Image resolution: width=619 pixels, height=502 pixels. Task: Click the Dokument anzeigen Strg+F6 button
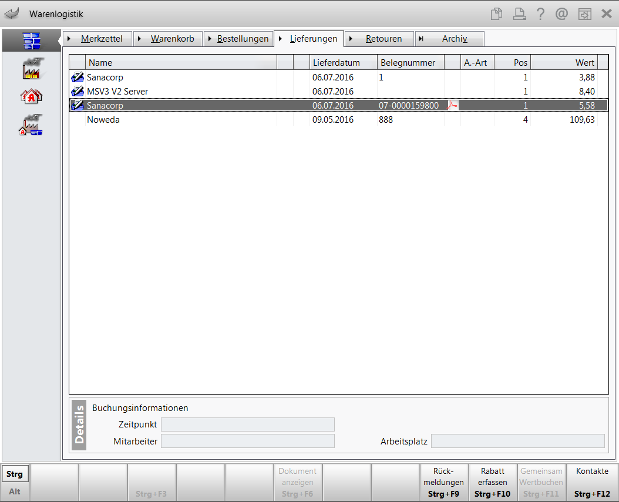(x=297, y=482)
